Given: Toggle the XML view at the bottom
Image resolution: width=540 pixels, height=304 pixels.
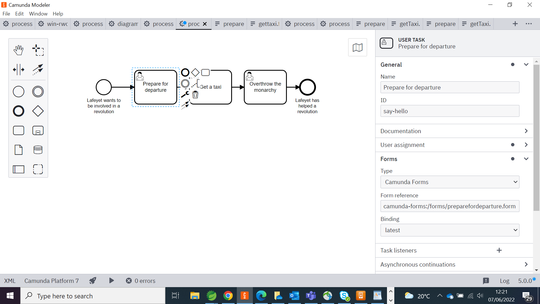Looking at the screenshot, I should 9,281.
